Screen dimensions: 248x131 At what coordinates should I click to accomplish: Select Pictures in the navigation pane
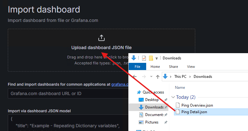[x=151, y=122]
